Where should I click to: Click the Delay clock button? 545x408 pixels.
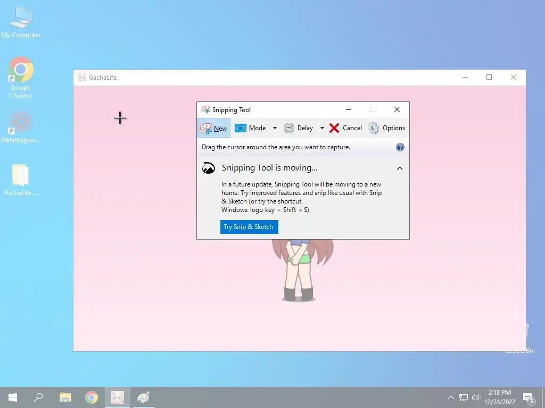click(298, 128)
